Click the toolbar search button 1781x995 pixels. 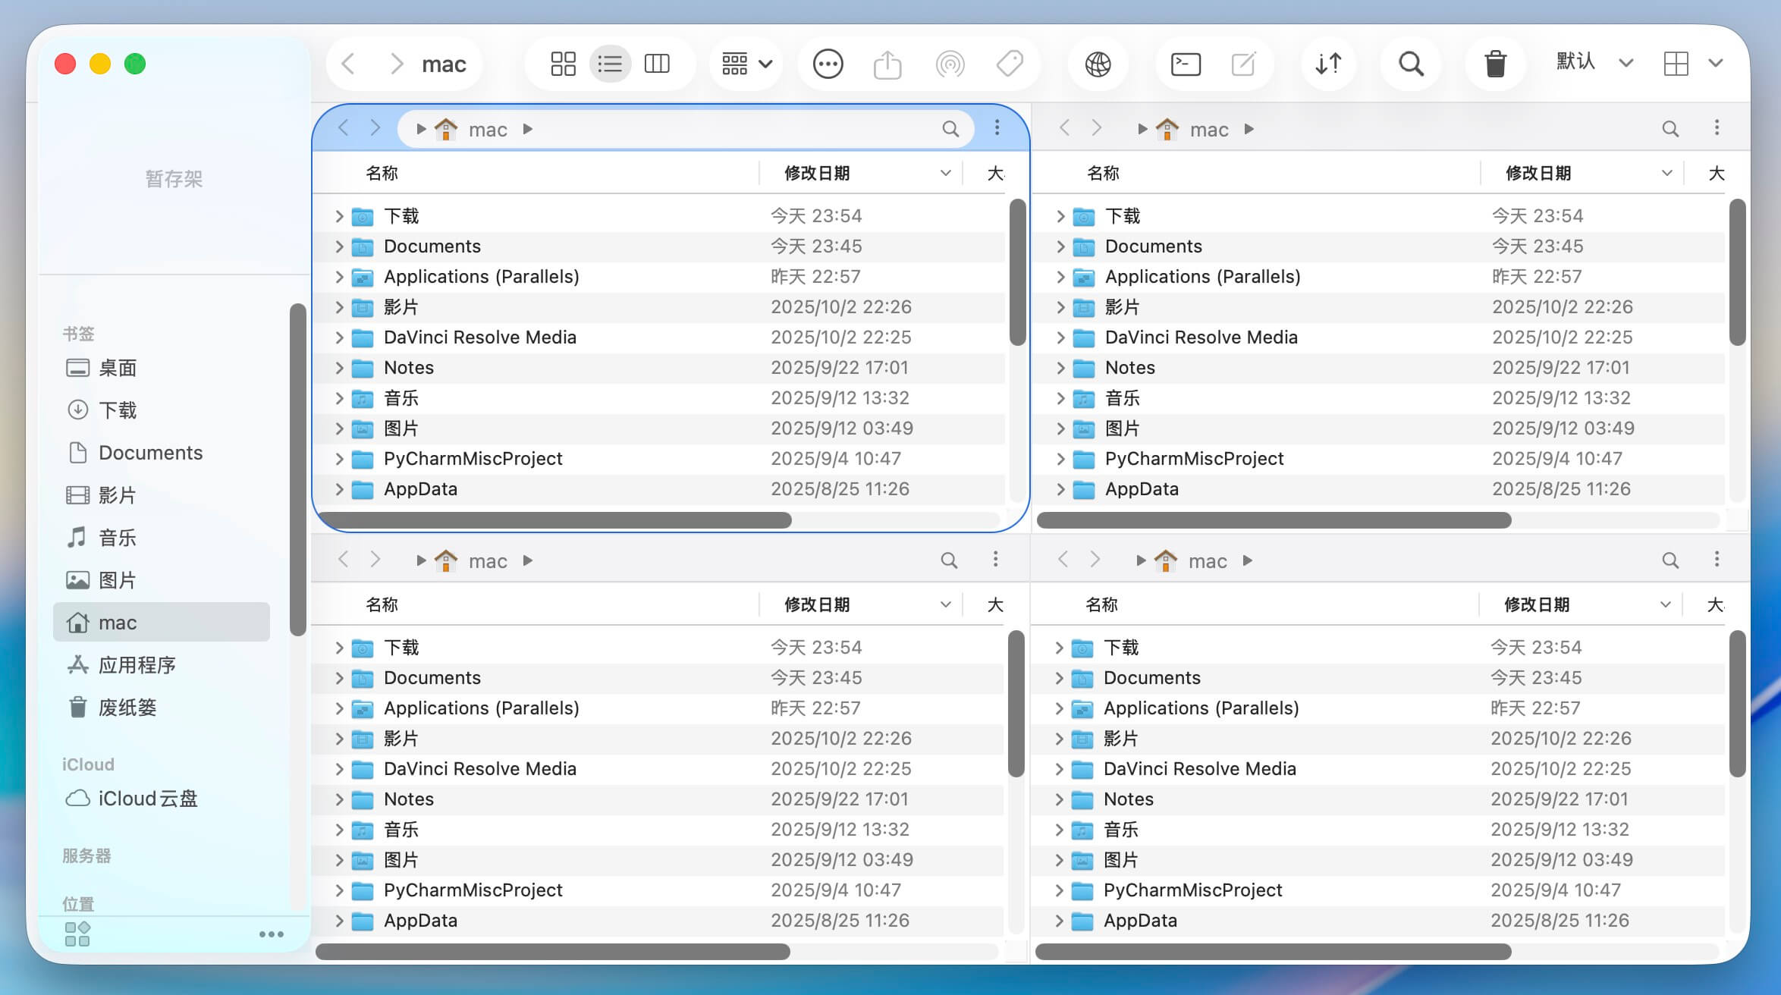[x=1410, y=64]
